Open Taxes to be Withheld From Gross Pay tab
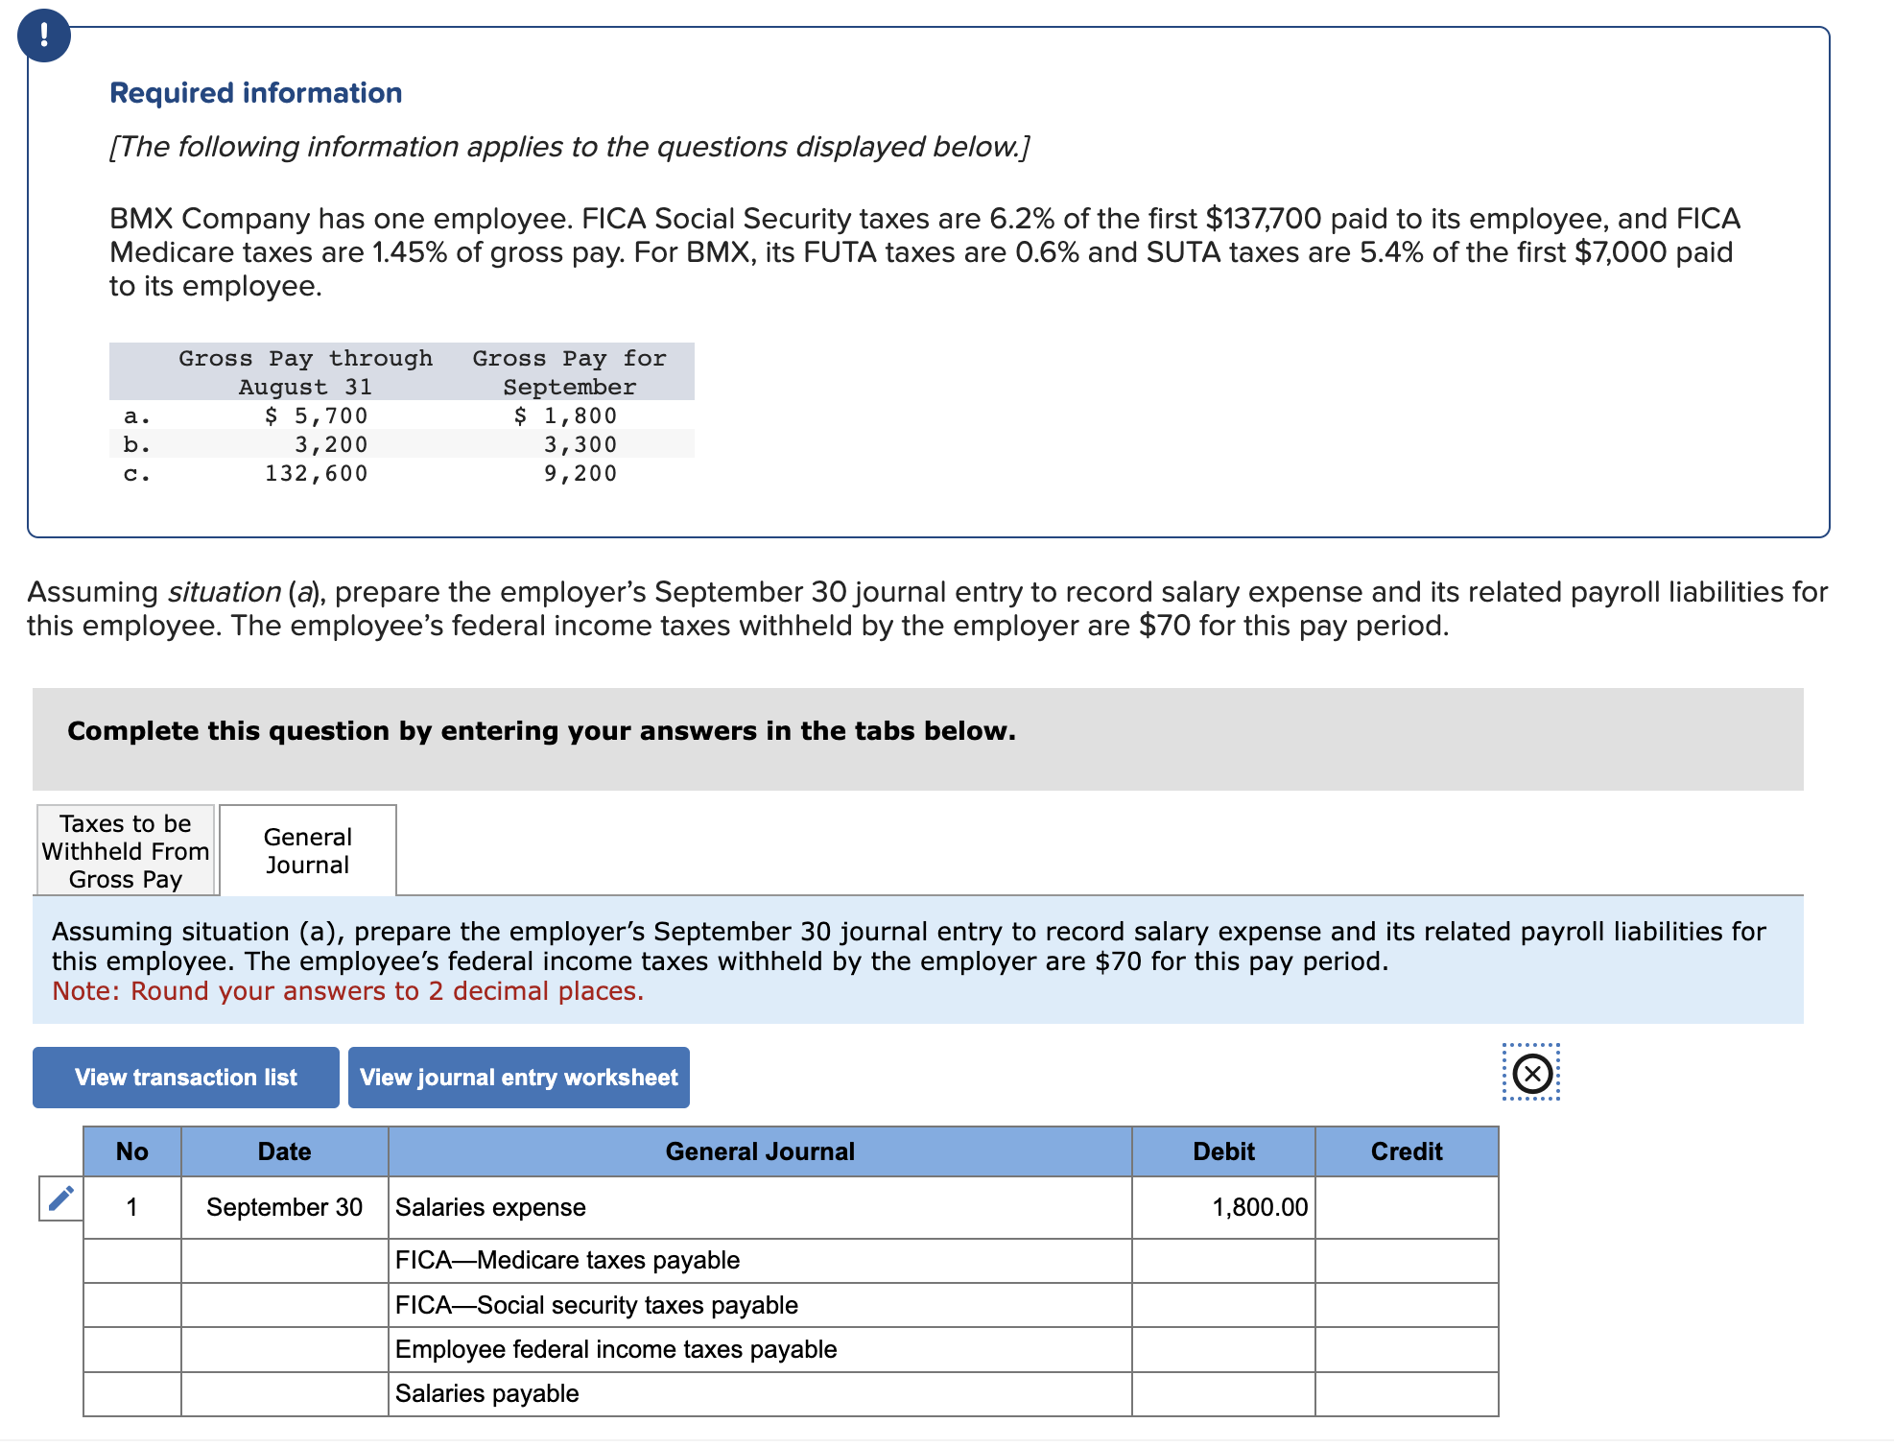 (x=126, y=851)
